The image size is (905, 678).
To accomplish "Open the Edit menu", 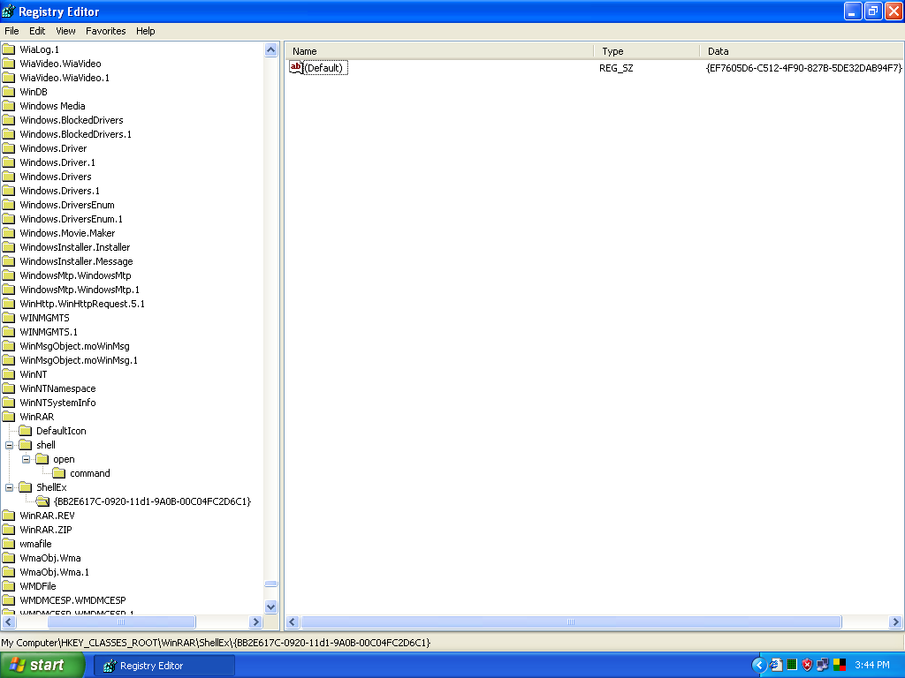I will click(x=37, y=31).
